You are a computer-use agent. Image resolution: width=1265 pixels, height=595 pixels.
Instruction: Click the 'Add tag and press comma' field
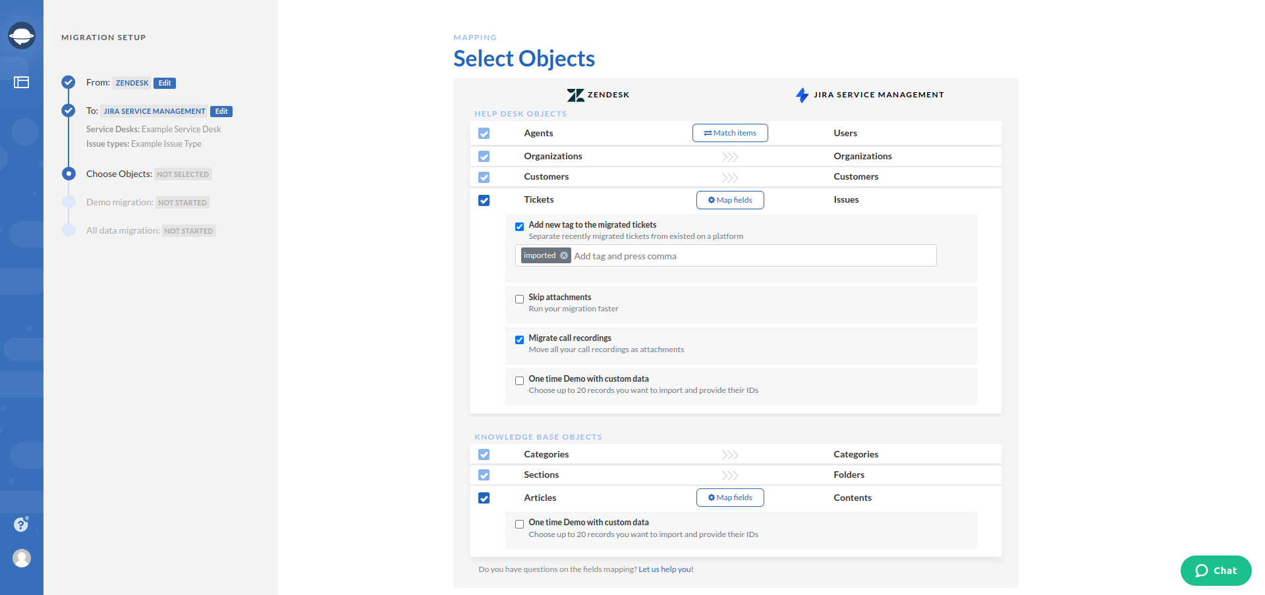pyautogui.click(x=751, y=256)
